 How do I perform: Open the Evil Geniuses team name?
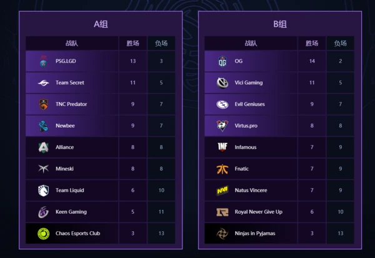pos(249,104)
